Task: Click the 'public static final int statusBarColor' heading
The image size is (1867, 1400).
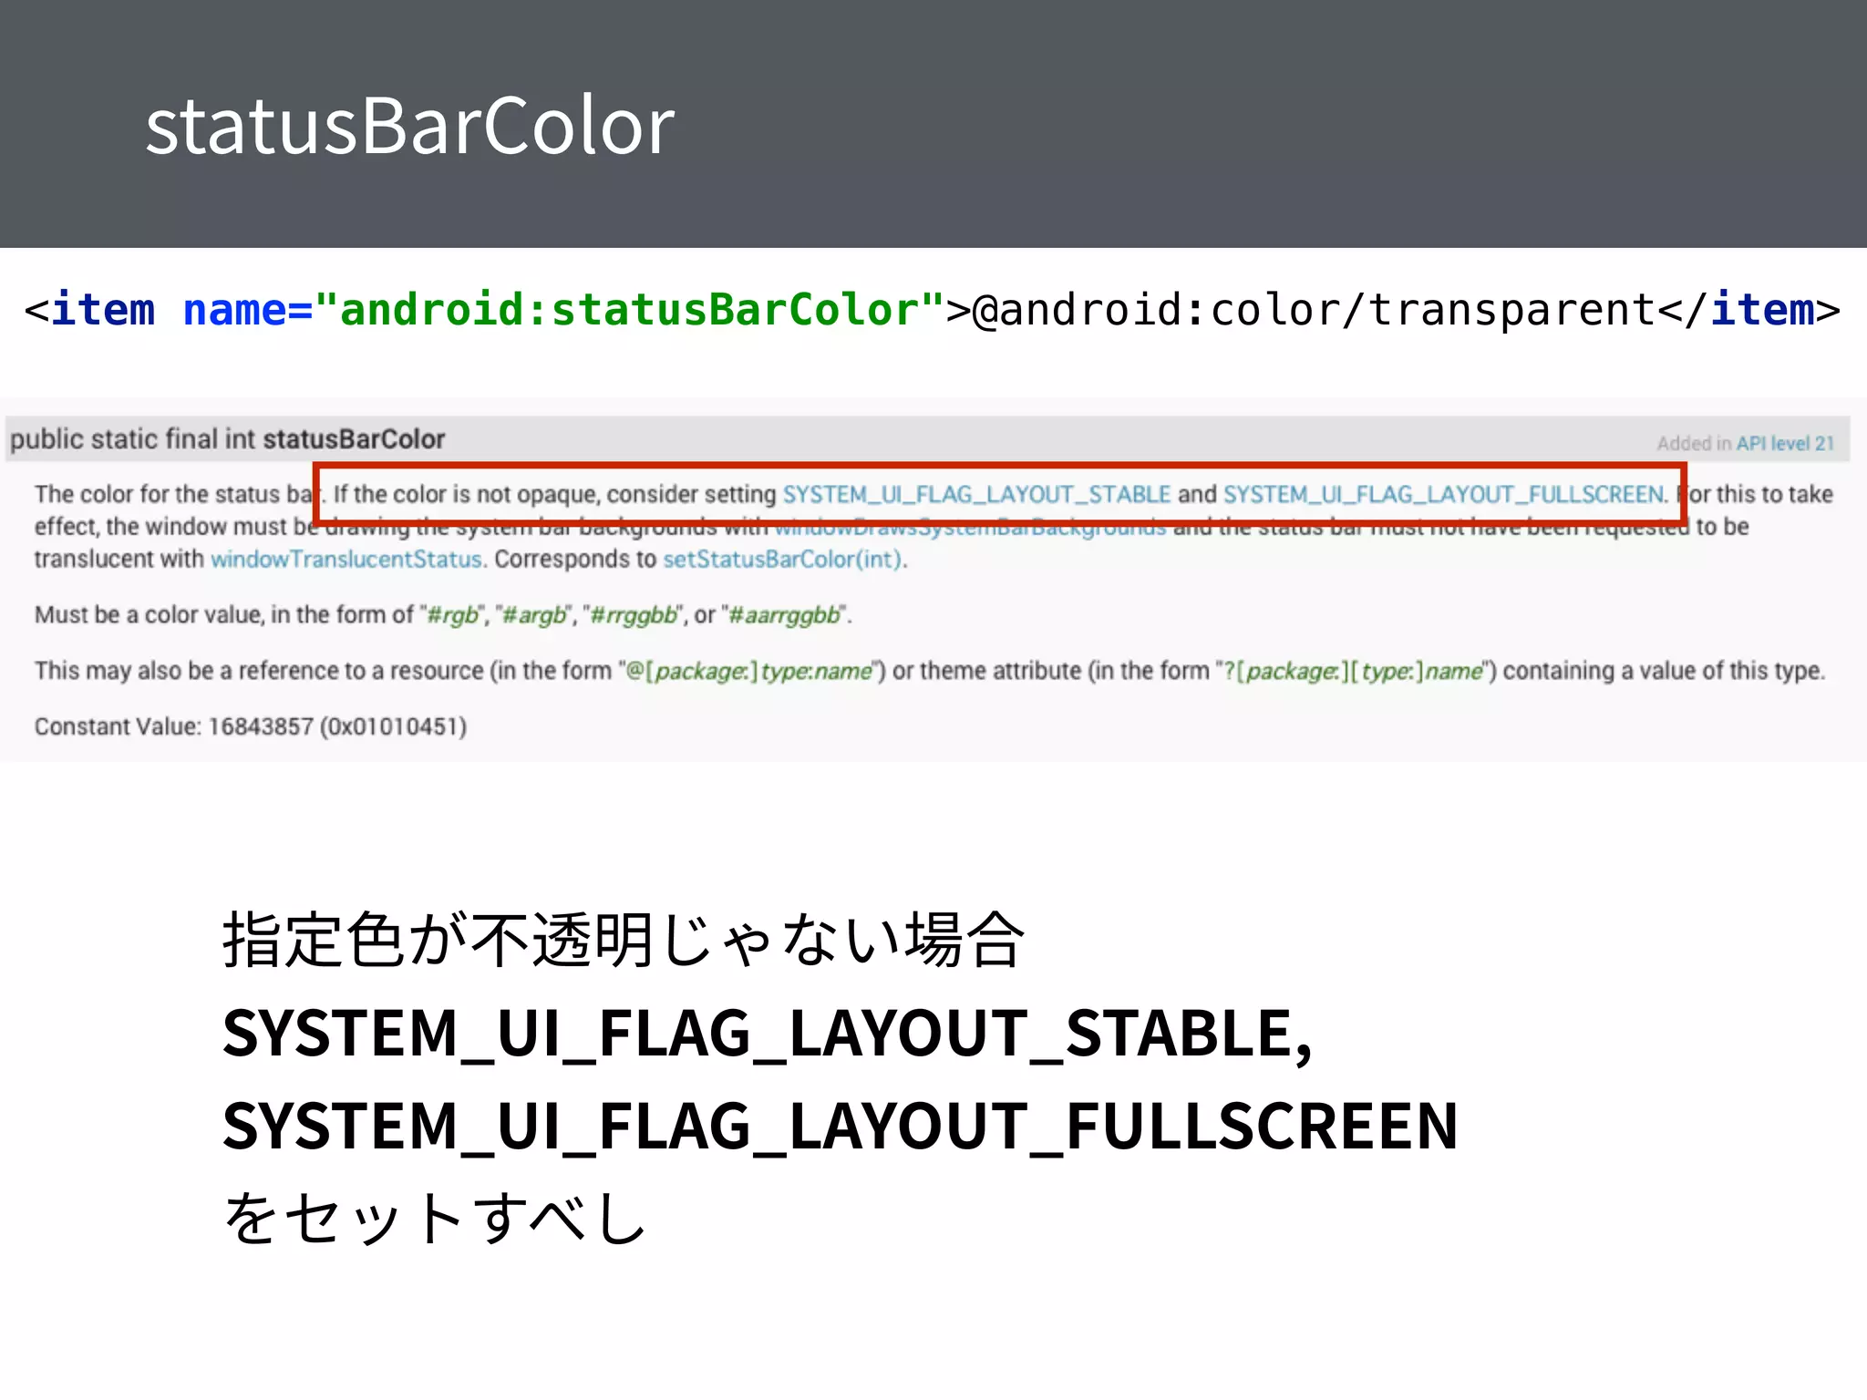Action: pyautogui.click(x=228, y=439)
